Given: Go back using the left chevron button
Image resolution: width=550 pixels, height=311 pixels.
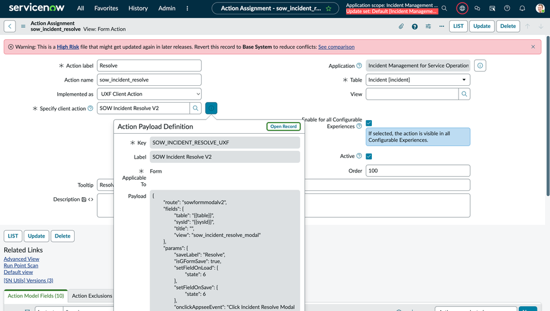Looking at the screenshot, I should click(x=10, y=26).
